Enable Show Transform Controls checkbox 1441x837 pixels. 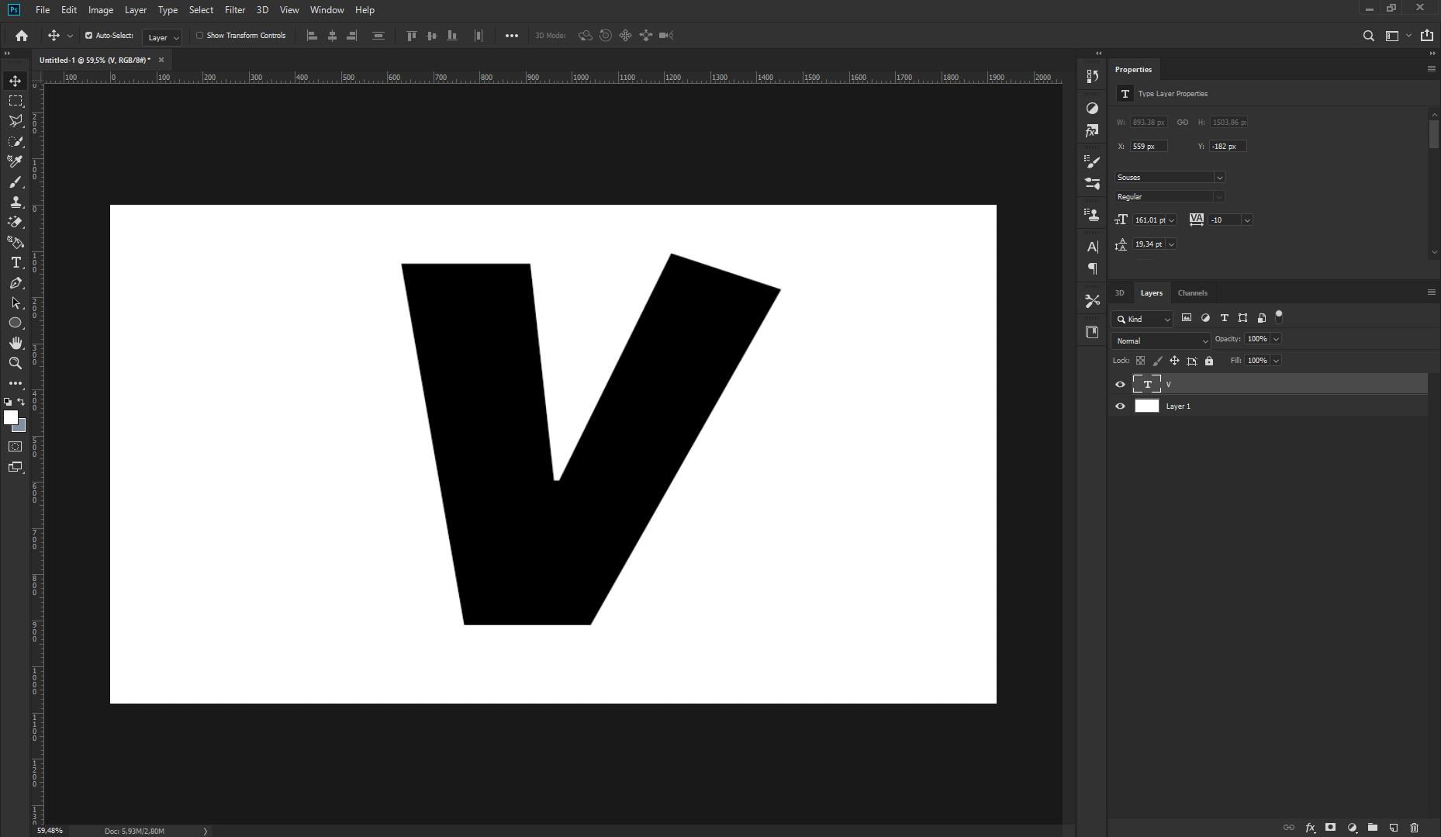[200, 36]
